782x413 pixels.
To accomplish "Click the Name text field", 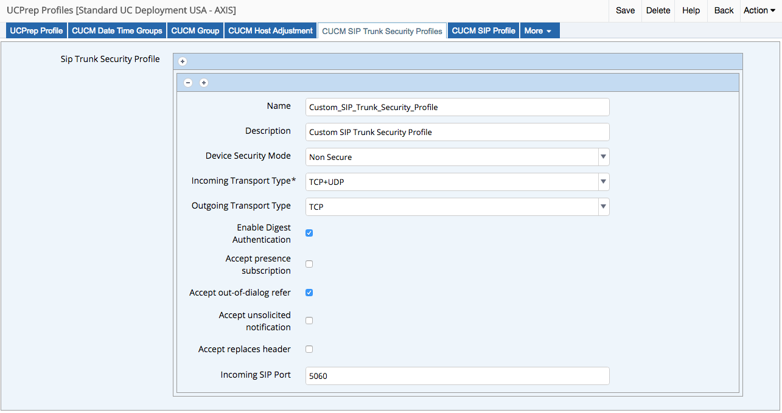I will [457, 107].
